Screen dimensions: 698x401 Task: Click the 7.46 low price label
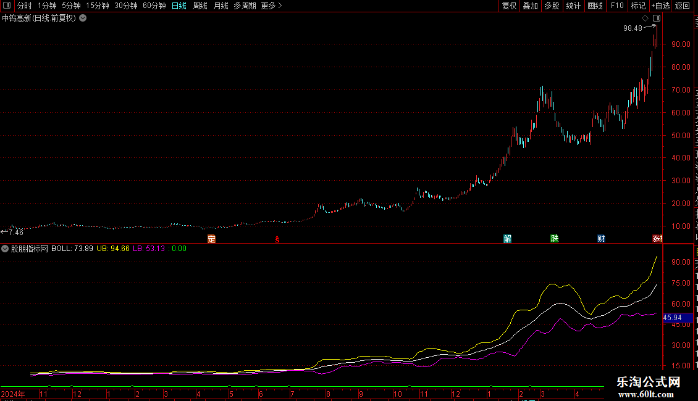point(15,233)
